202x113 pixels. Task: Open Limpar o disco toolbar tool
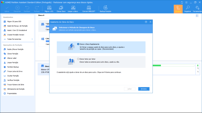coord(73,9)
